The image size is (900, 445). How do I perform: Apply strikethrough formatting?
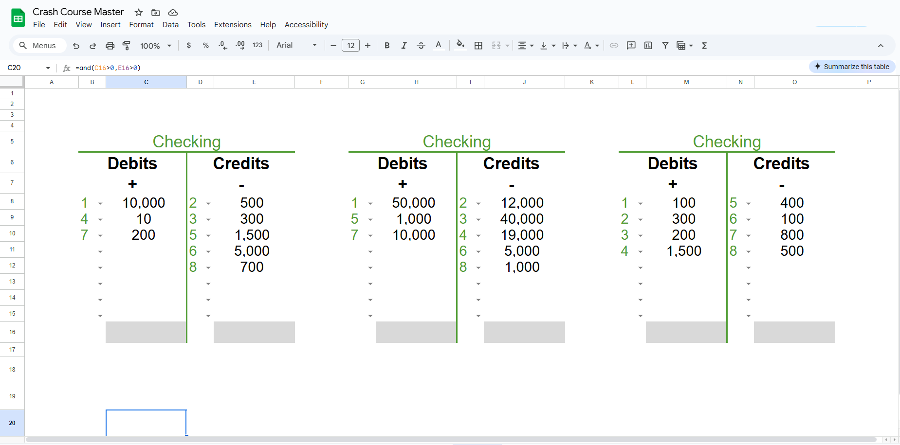[x=421, y=46]
